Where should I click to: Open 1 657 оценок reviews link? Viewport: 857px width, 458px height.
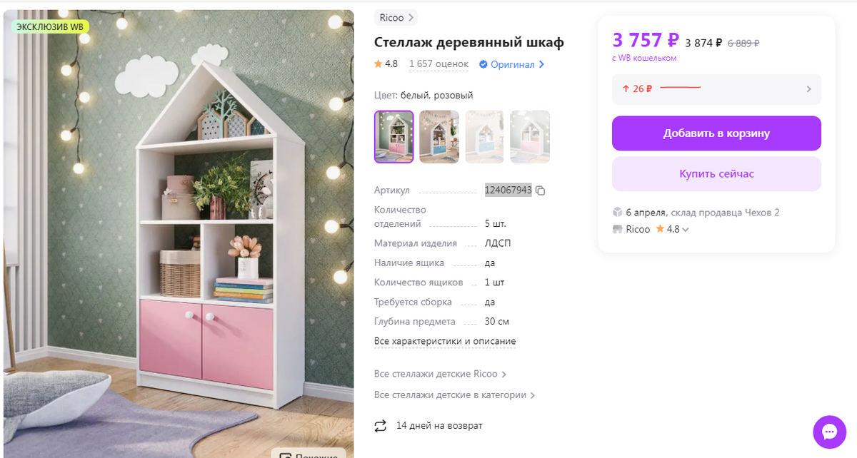(438, 64)
